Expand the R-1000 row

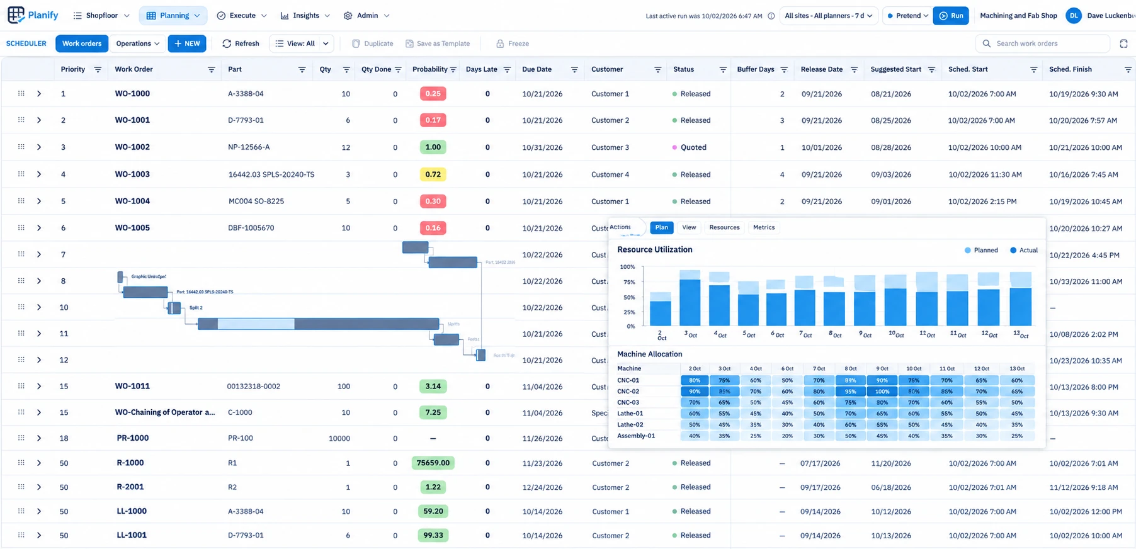point(39,463)
